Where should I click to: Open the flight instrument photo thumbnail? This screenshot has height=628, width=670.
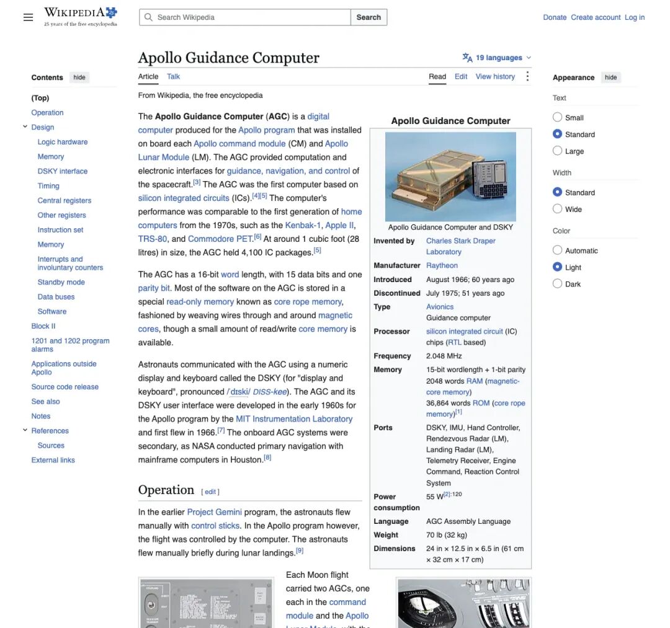click(x=463, y=603)
